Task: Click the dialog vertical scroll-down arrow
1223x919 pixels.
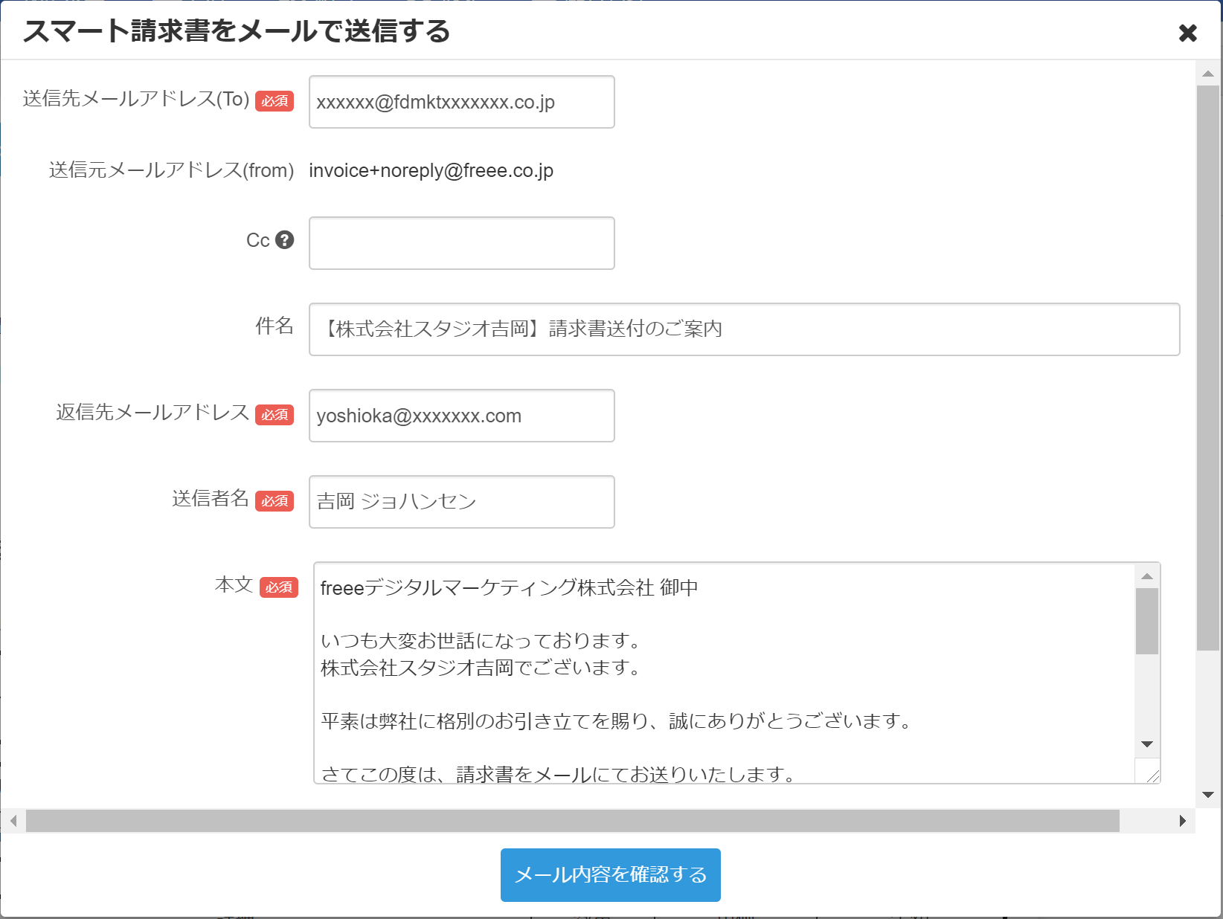Action: [1208, 795]
